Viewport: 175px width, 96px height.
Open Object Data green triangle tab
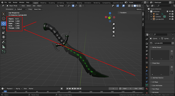point(147,85)
